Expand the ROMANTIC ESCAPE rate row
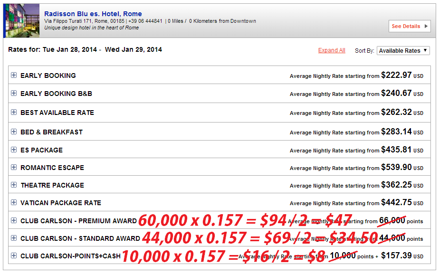 pyautogui.click(x=14, y=167)
